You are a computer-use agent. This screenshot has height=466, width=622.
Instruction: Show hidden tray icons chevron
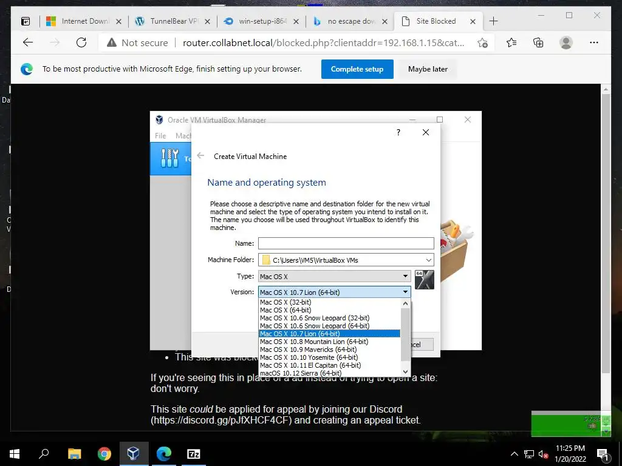(514, 454)
